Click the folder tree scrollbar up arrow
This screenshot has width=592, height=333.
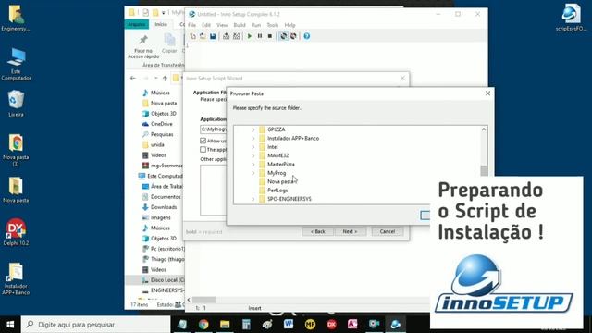point(484,129)
